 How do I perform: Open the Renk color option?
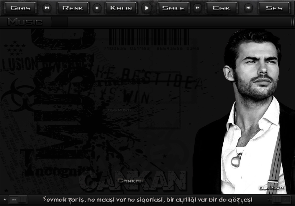coord(73,8)
